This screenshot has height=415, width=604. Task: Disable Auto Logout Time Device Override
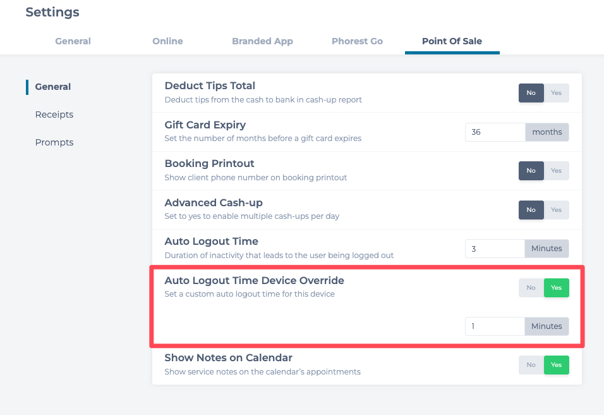(531, 288)
